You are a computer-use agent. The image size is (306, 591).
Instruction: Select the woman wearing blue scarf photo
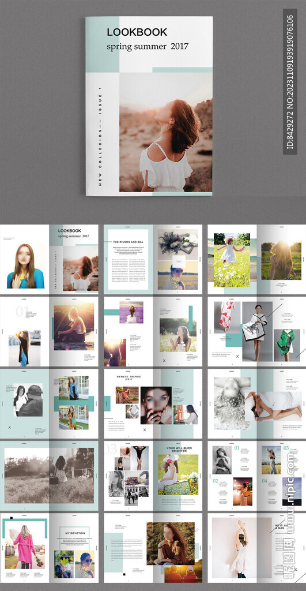[73, 388]
